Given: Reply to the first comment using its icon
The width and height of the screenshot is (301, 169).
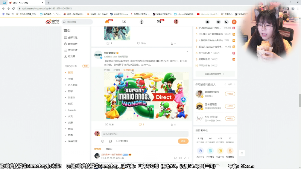Looking at the screenshot, I should (x=180, y=158).
